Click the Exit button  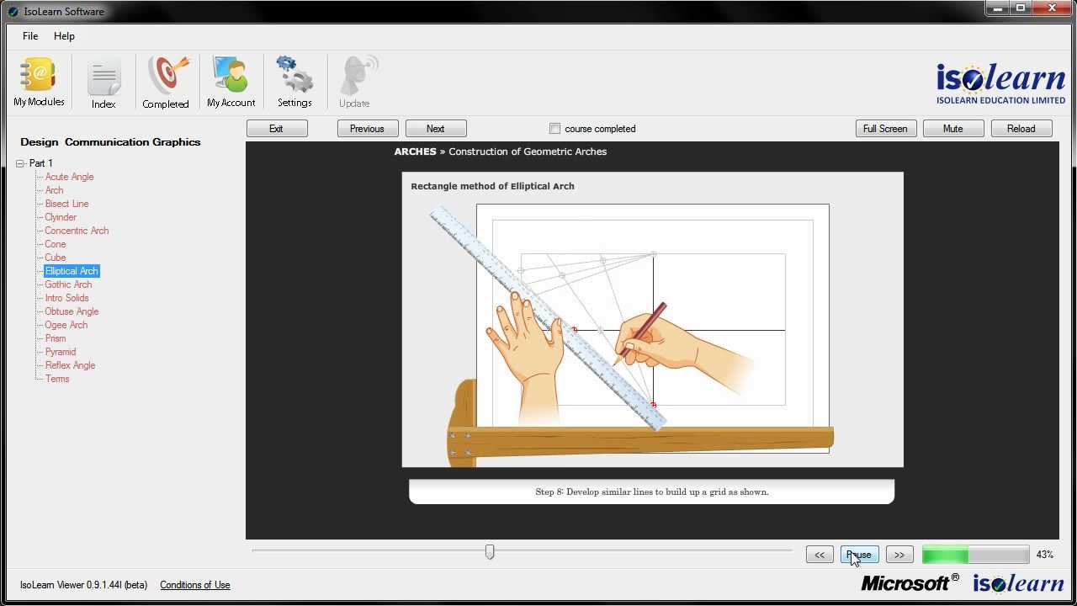277,129
